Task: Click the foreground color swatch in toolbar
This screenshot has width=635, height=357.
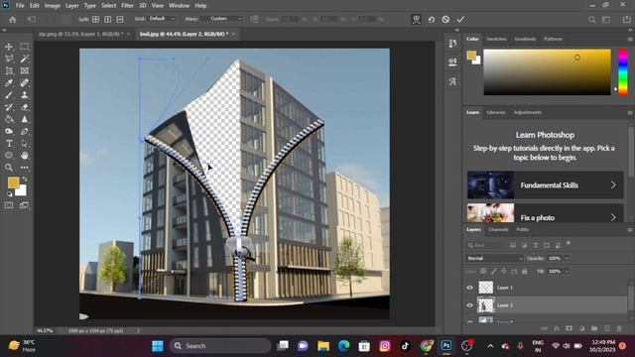Action: [13, 182]
